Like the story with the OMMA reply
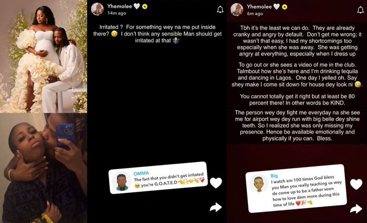This screenshot has width=367, height=223. [216, 183]
